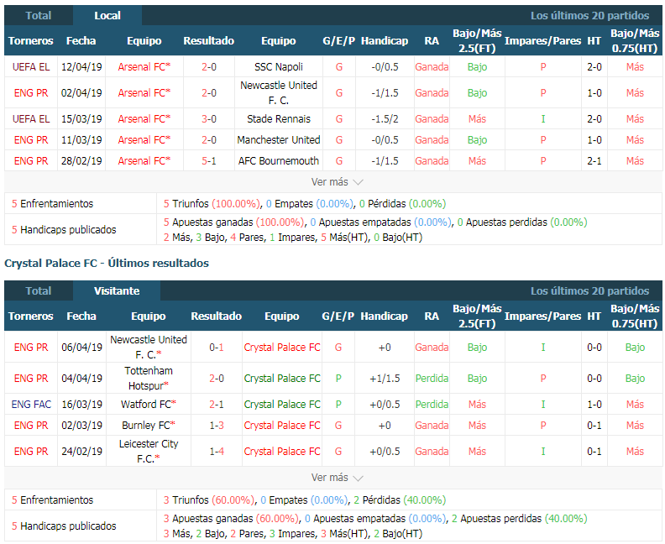This screenshot has width=665, height=544.
Task: Click the 2-1 result at Watford
Action: click(x=217, y=405)
